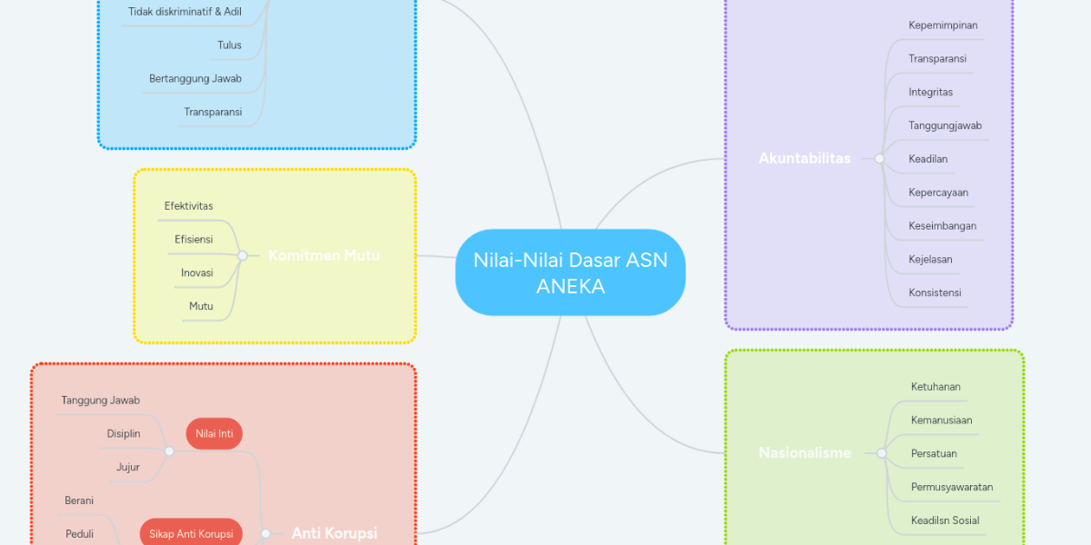Image resolution: width=1091 pixels, height=545 pixels.
Task: Select the central node "Nilai-Nilai Dasar ASN ANEKA"
Action: coord(569,272)
